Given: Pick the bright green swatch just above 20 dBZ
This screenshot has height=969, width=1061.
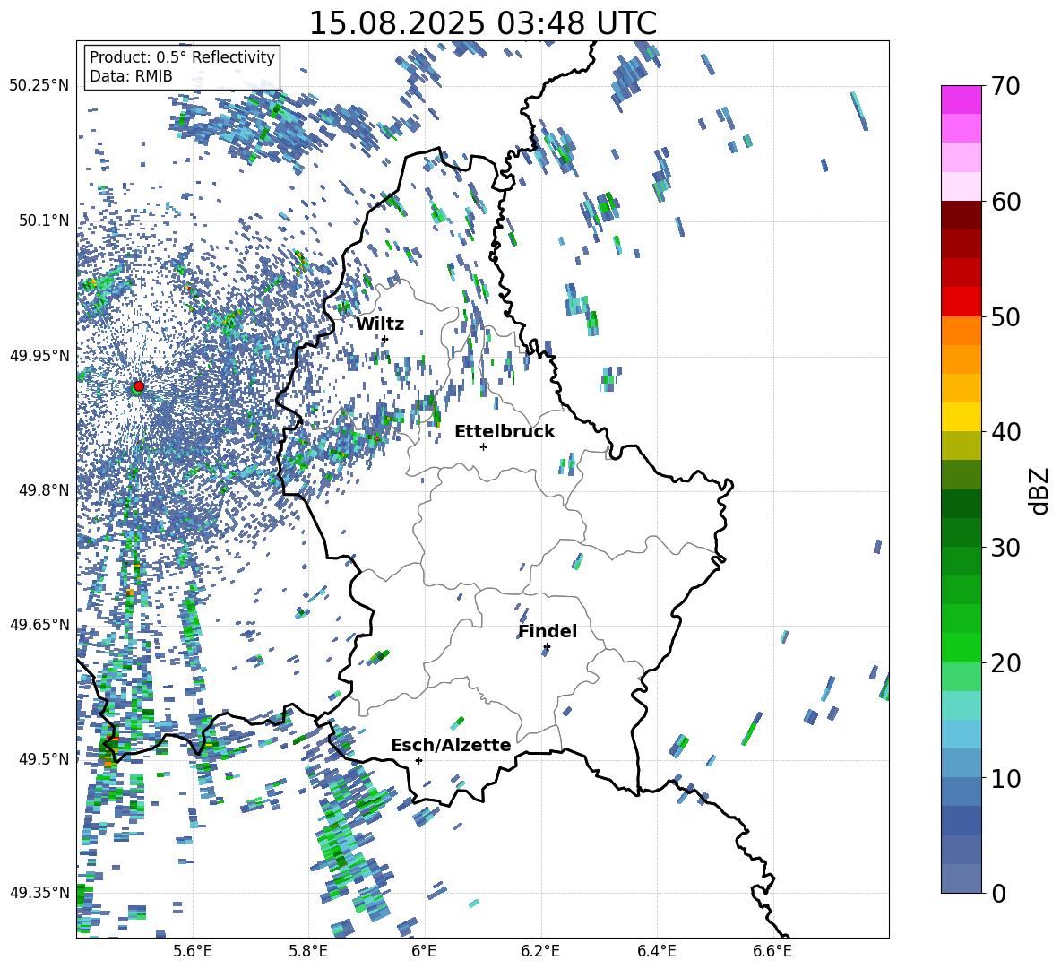Looking at the screenshot, I should click(x=961, y=647).
